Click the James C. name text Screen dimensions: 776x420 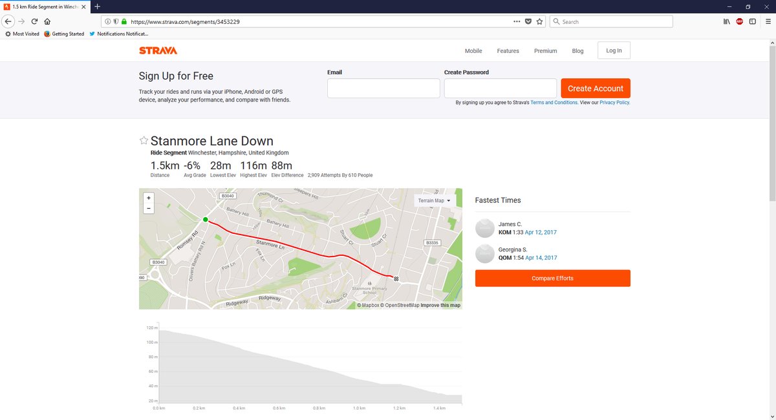(x=510, y=224)
